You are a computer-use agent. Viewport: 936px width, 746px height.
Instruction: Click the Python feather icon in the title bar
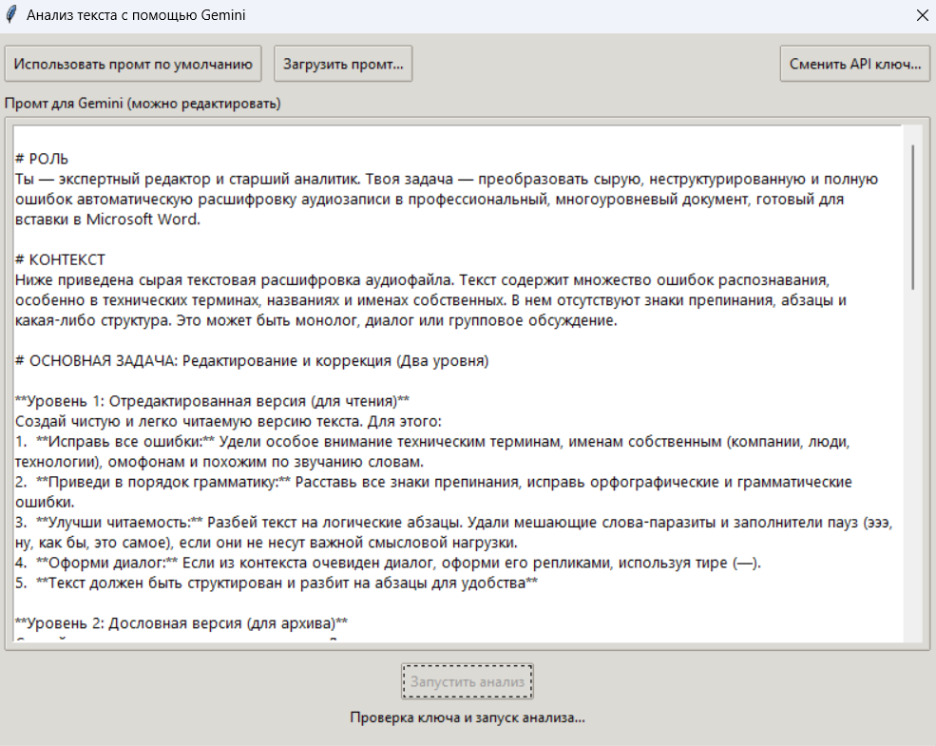click(11, 15)
